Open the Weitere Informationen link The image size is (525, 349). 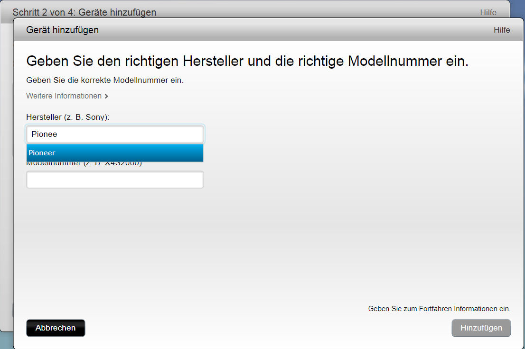pos(64,96)
